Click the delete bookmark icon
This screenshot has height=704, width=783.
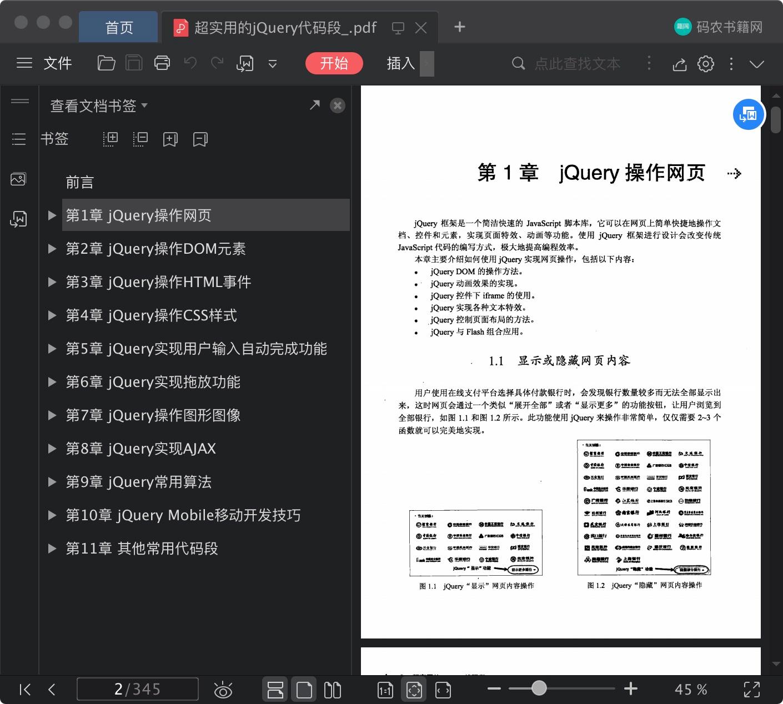click(200, 139)
